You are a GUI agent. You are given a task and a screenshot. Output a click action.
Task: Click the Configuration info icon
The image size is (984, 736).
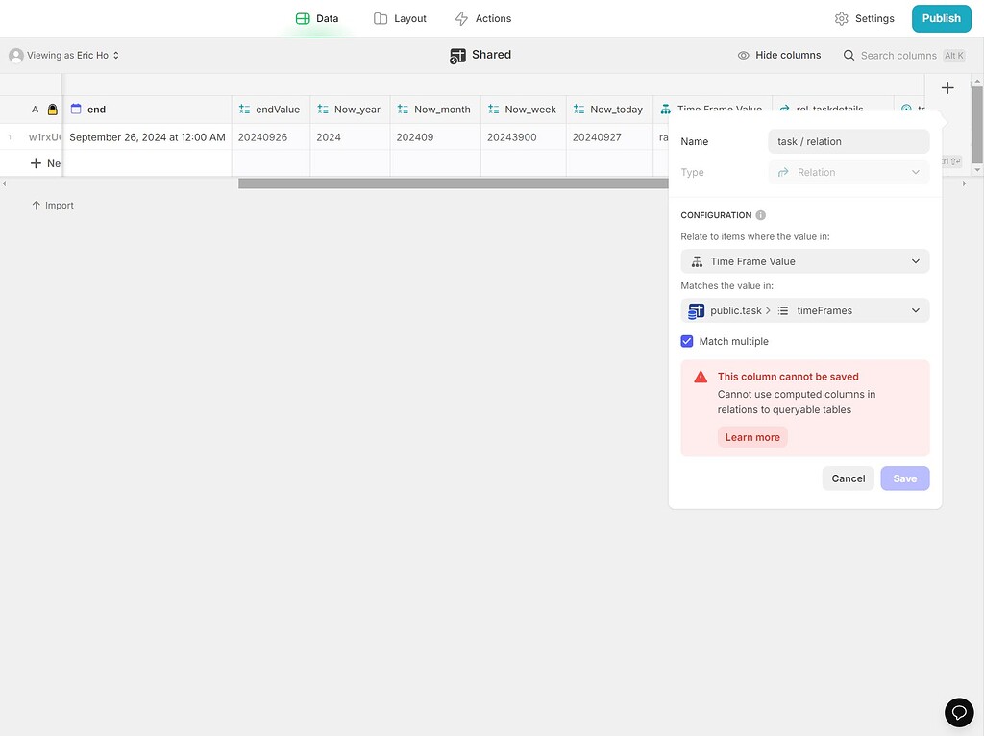click(759, 214)
